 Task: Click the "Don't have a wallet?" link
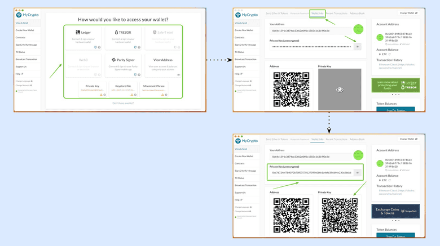point(123,103)
